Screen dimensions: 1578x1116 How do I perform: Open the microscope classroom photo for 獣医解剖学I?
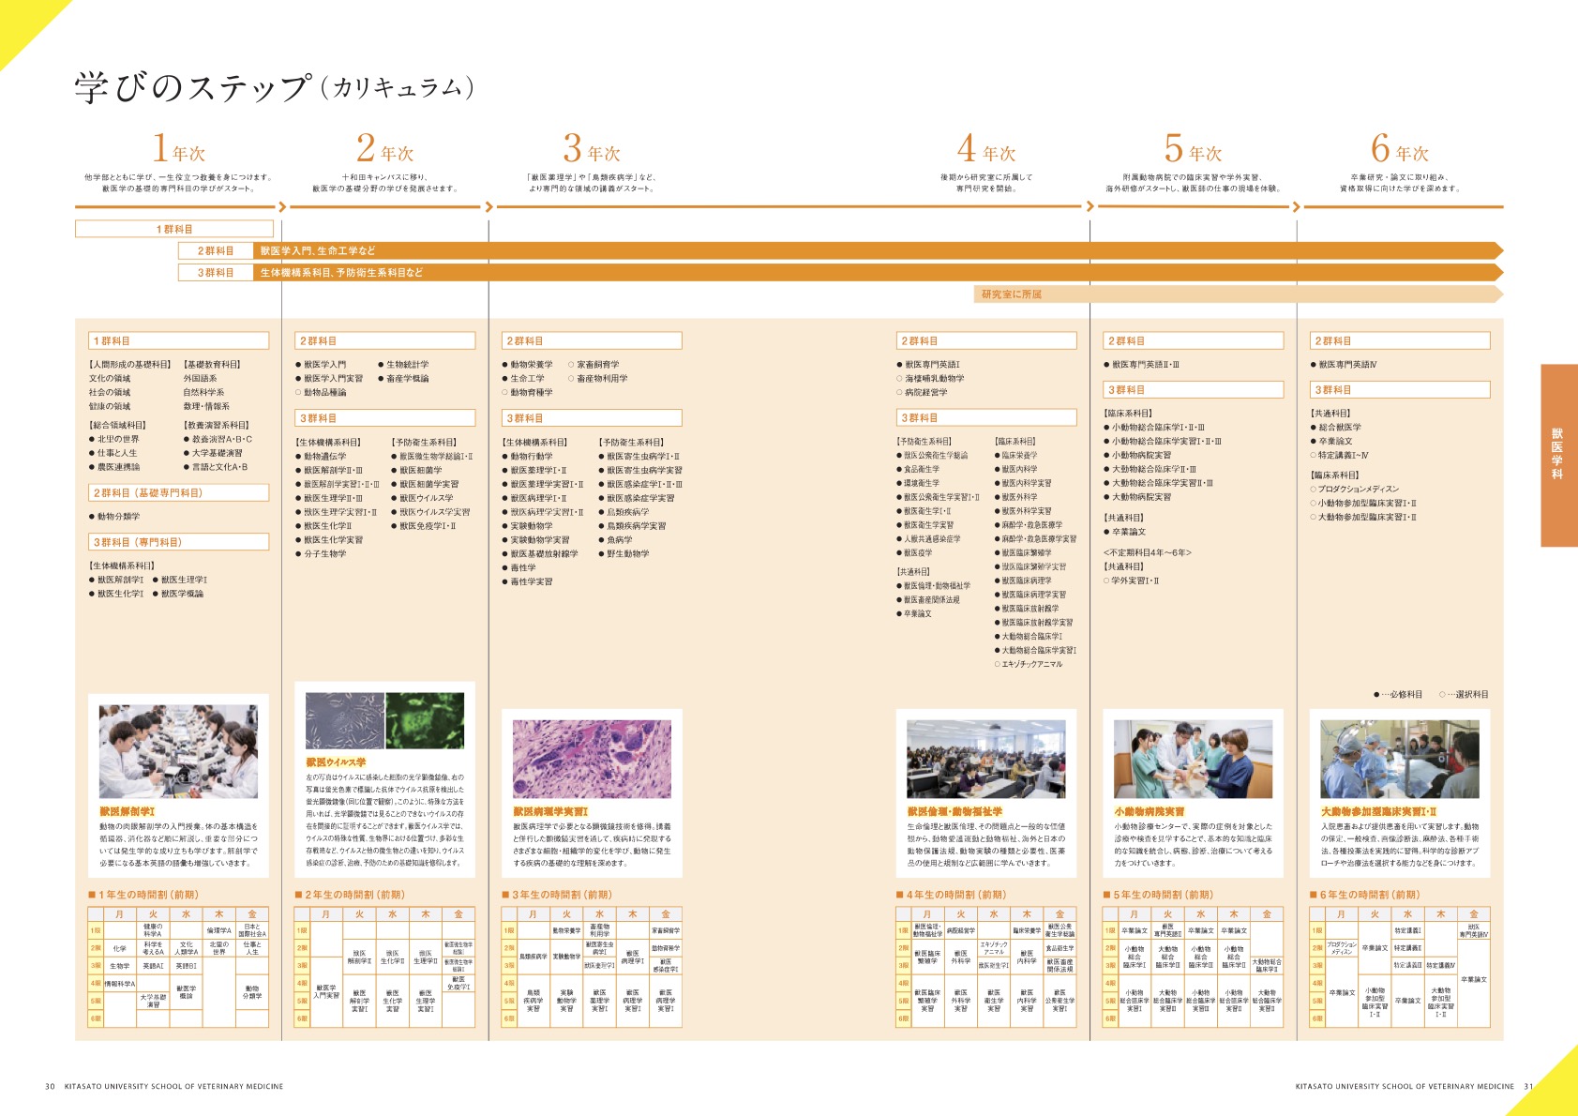tap(178, 752)
